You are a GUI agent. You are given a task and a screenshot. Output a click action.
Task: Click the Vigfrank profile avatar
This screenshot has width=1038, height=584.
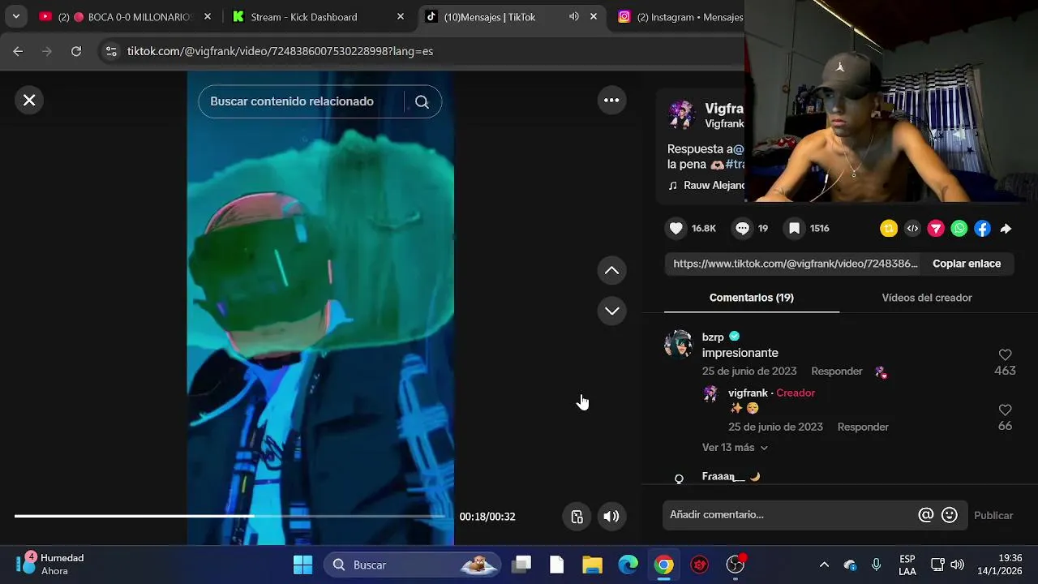(682, 115)
